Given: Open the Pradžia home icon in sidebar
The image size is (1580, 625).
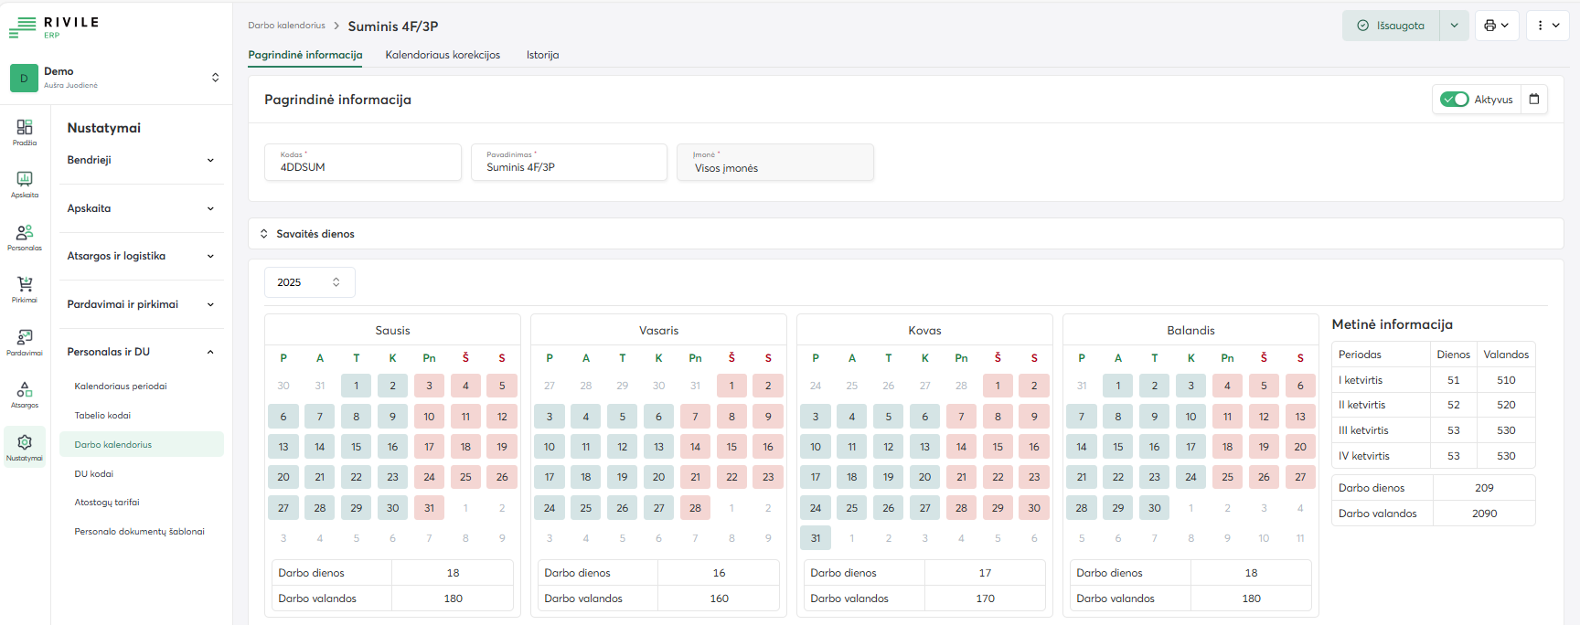Looking at the screenshot, I should 25,132.
